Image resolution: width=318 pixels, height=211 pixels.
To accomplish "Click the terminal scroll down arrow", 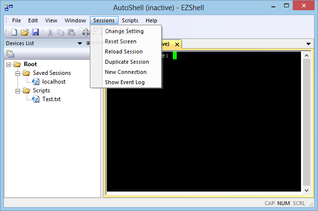I will pos(306,190).
